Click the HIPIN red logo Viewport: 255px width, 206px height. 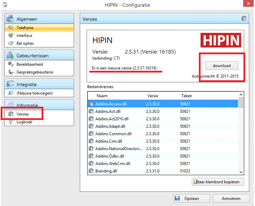click(x=221, y=40)
